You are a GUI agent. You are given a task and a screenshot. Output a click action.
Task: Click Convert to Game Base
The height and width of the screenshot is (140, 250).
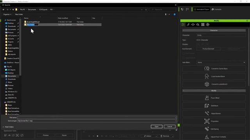[x=214, y=69]
